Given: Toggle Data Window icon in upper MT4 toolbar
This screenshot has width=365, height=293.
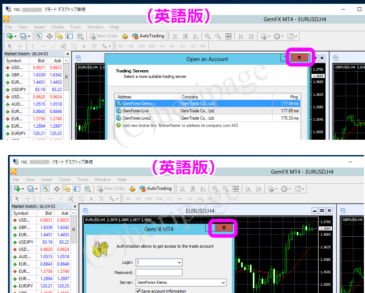Looking at the screenshot, I should [49, 36].
